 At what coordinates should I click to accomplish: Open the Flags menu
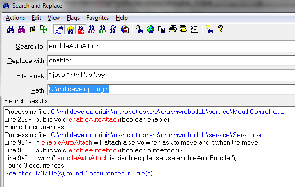click(73, 18)
